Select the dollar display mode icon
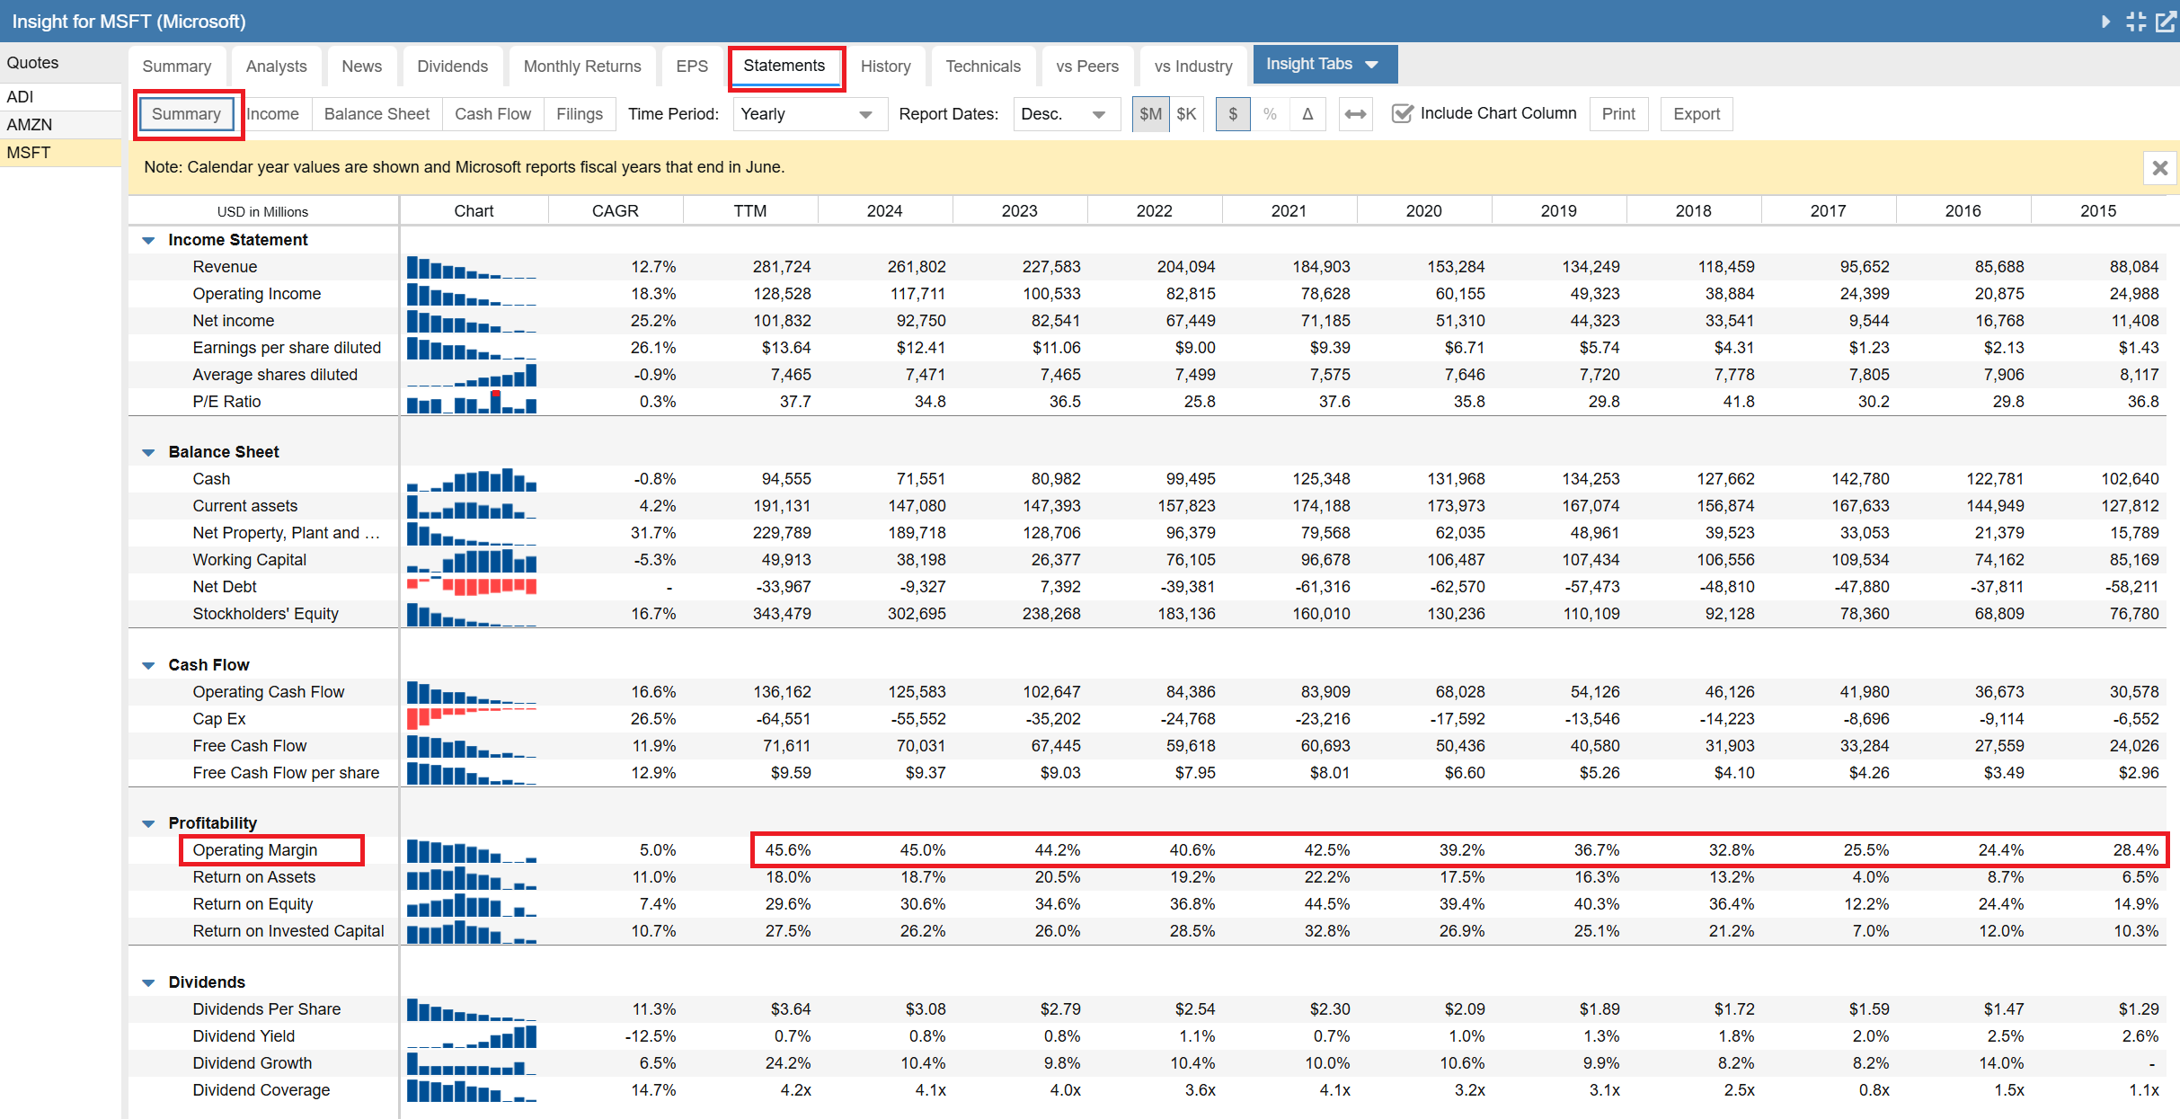2180x1119 pixels. [x=1233, y=114]
